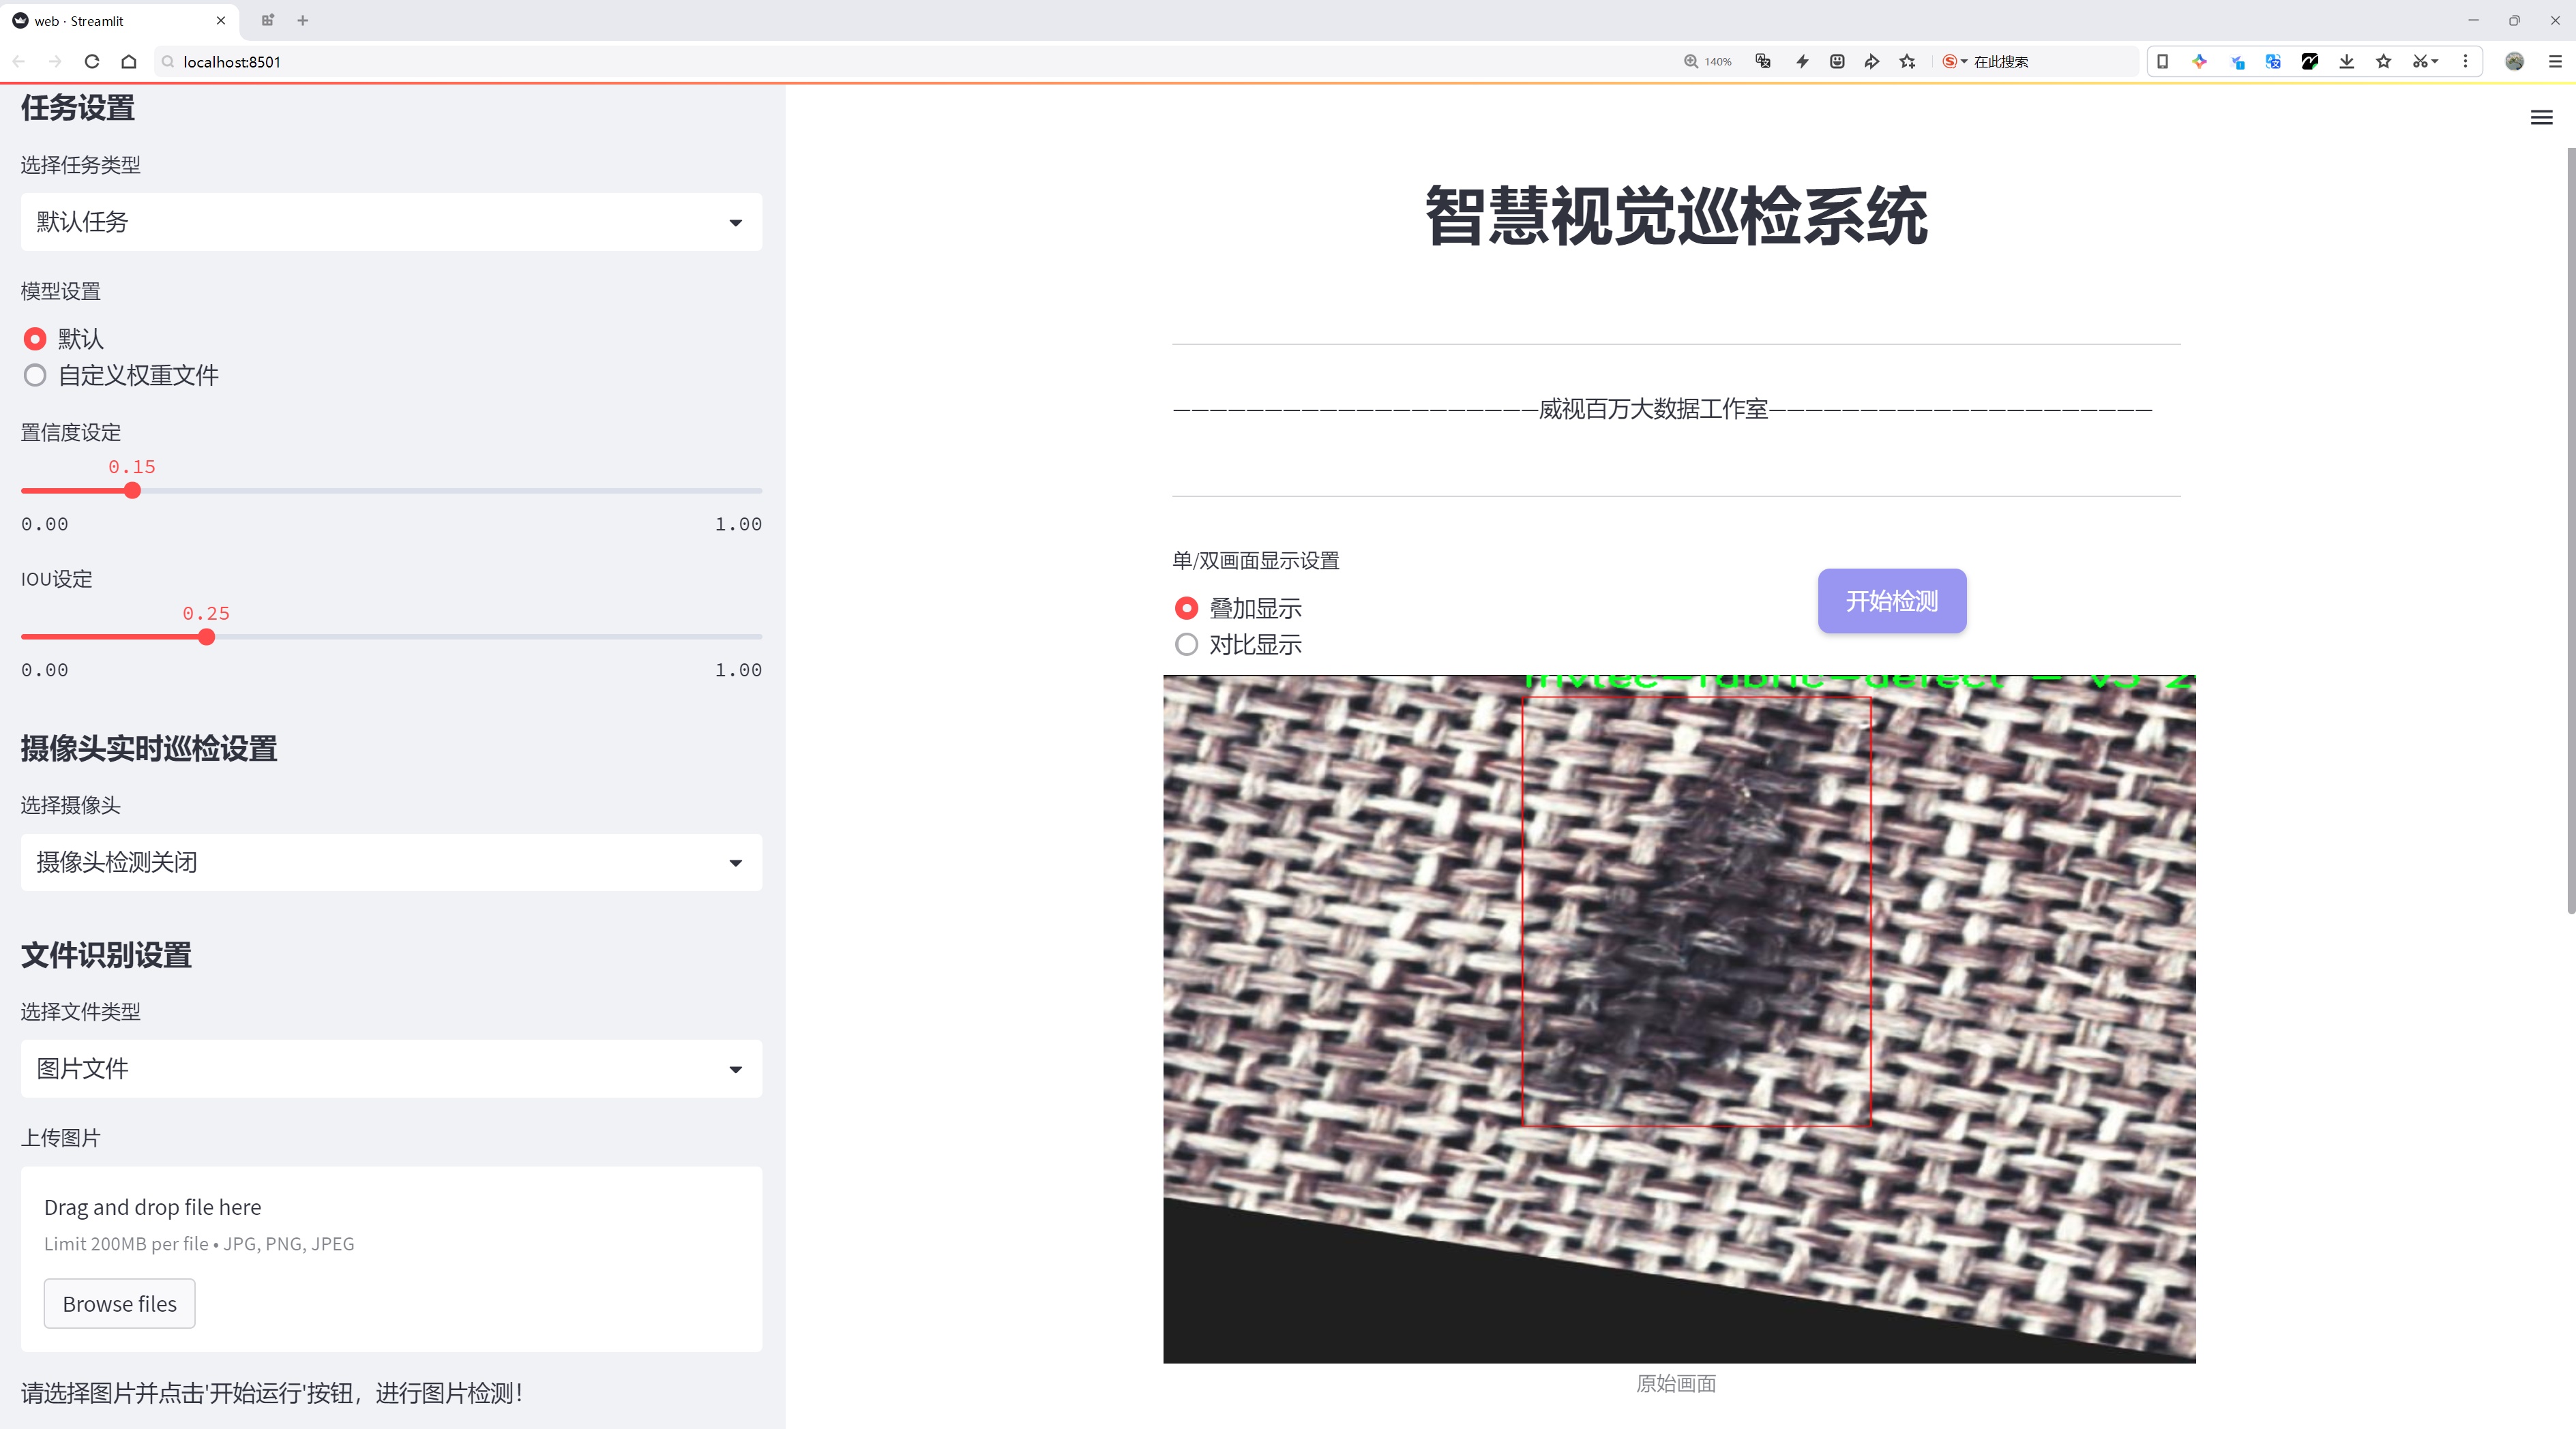Expand the 摄像头检测关闭 camera dropdown
Image resolution: width=2576 pixels, height=1429 pixels.
[x=391, y=862]
